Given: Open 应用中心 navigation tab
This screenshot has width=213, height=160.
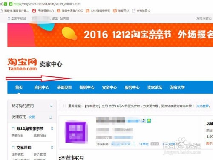Looking at the screenshot, I should [42, 87].
